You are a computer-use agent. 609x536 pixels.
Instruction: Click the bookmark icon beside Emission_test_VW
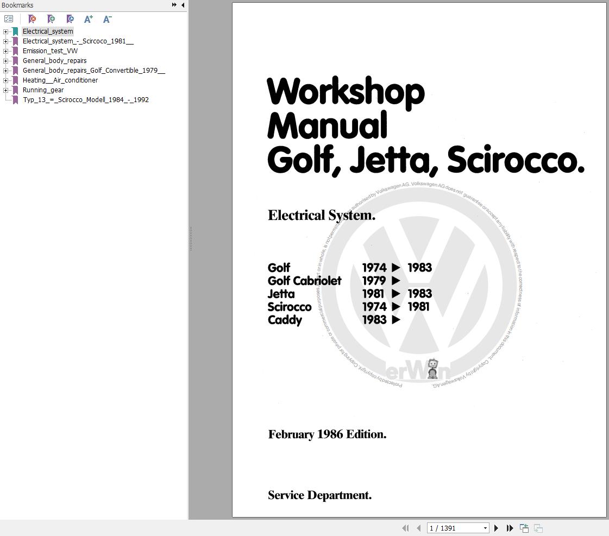(15, 51)
